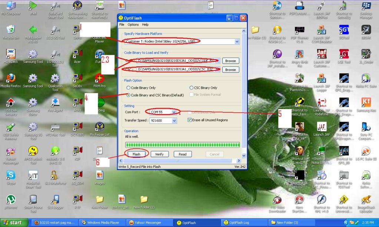Browse for the CSC binary file
This screenshot has width=379, height=227.
[x=230, y=70]
